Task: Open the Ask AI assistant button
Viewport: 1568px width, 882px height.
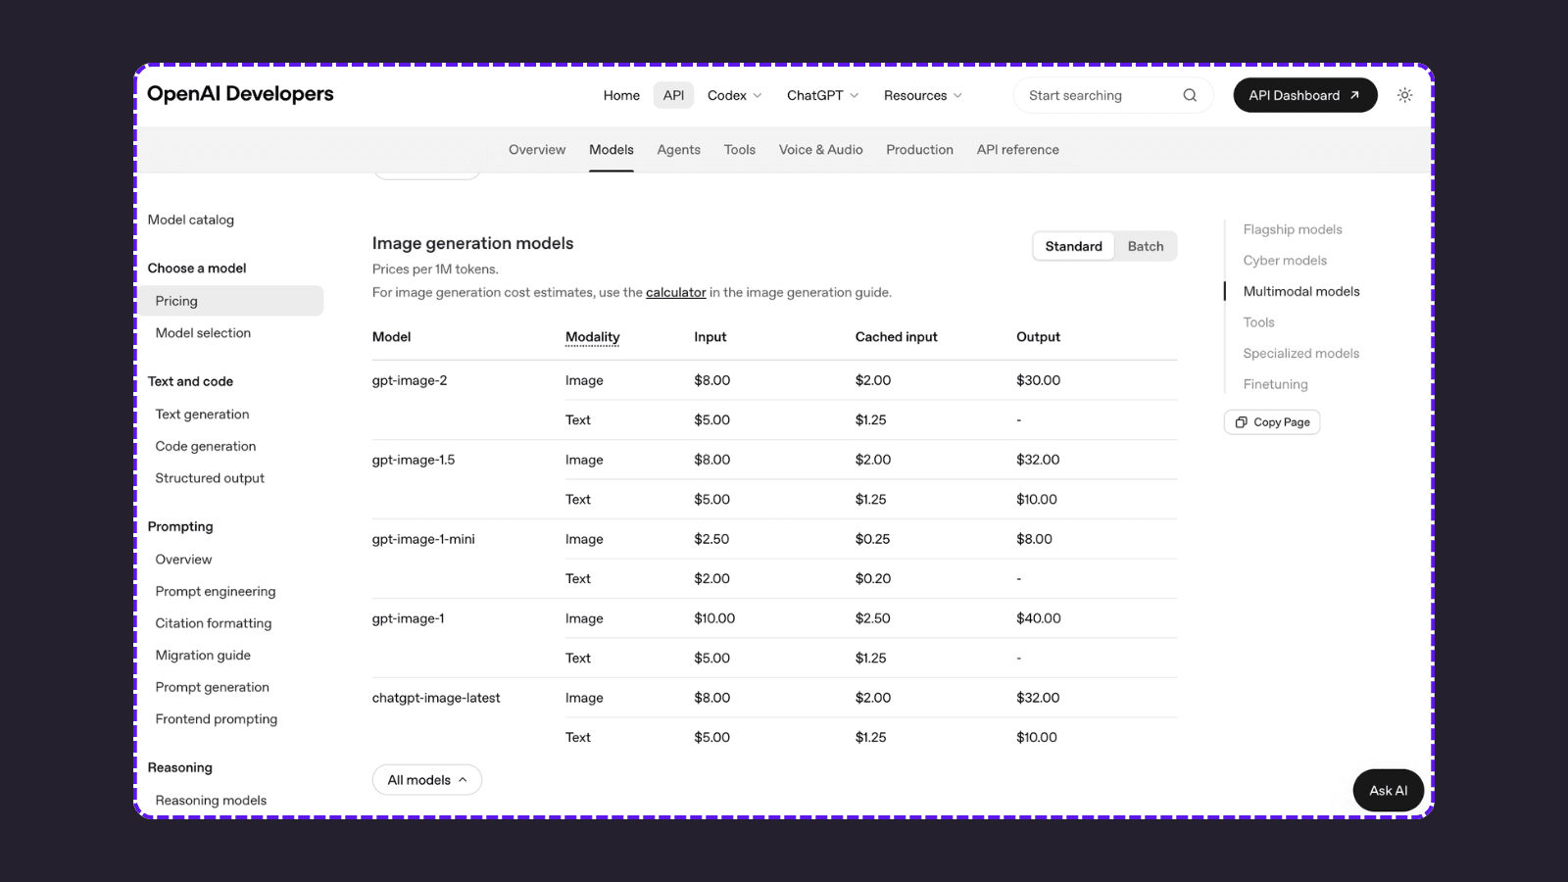Action: 1389,791
